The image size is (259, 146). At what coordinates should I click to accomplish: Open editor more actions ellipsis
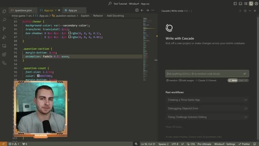153,10
